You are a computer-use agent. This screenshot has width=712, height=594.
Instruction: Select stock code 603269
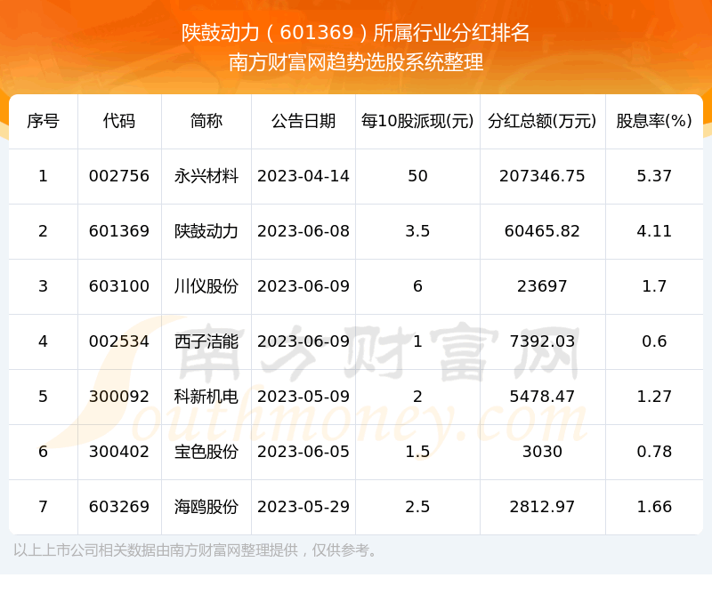[x=119, y=507]
